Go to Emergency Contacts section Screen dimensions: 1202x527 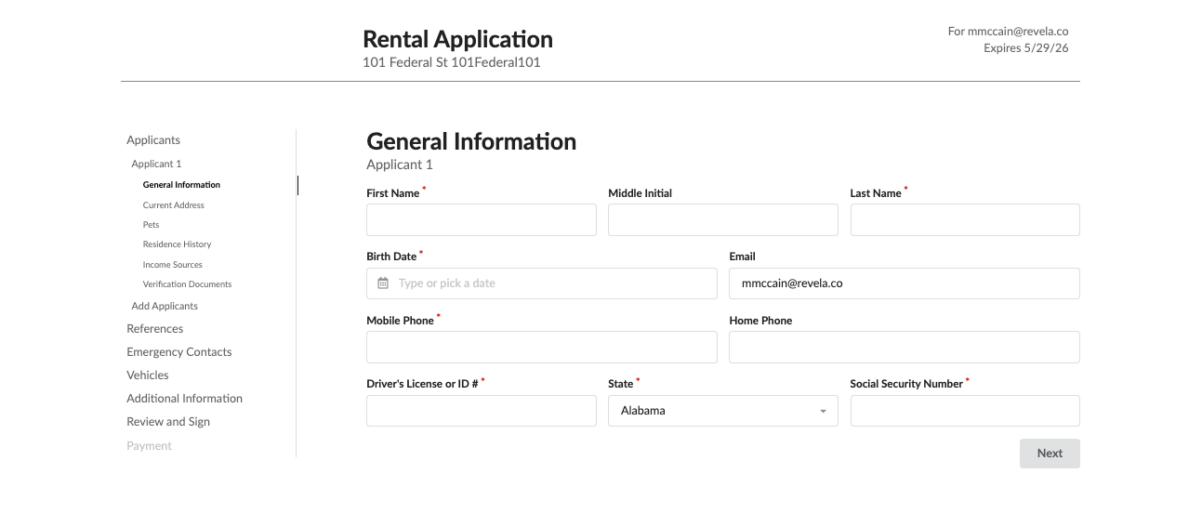coord(179,352)
